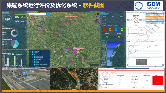Screen dimensions: 166x93
Task: Click the orange pipe cross-section circle diagram
Action: (136, 20)
